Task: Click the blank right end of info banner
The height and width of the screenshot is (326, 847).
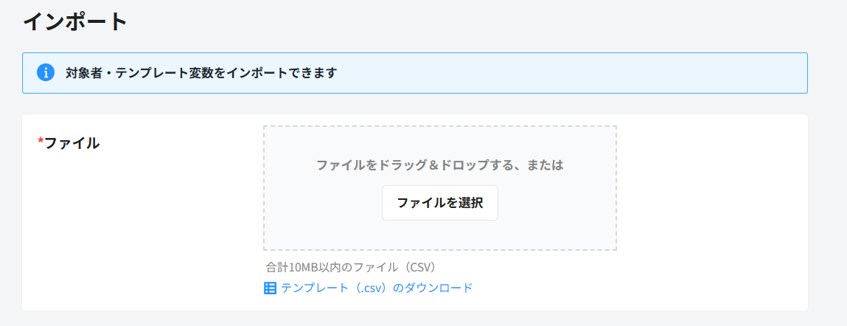Action: pos(663,73)
